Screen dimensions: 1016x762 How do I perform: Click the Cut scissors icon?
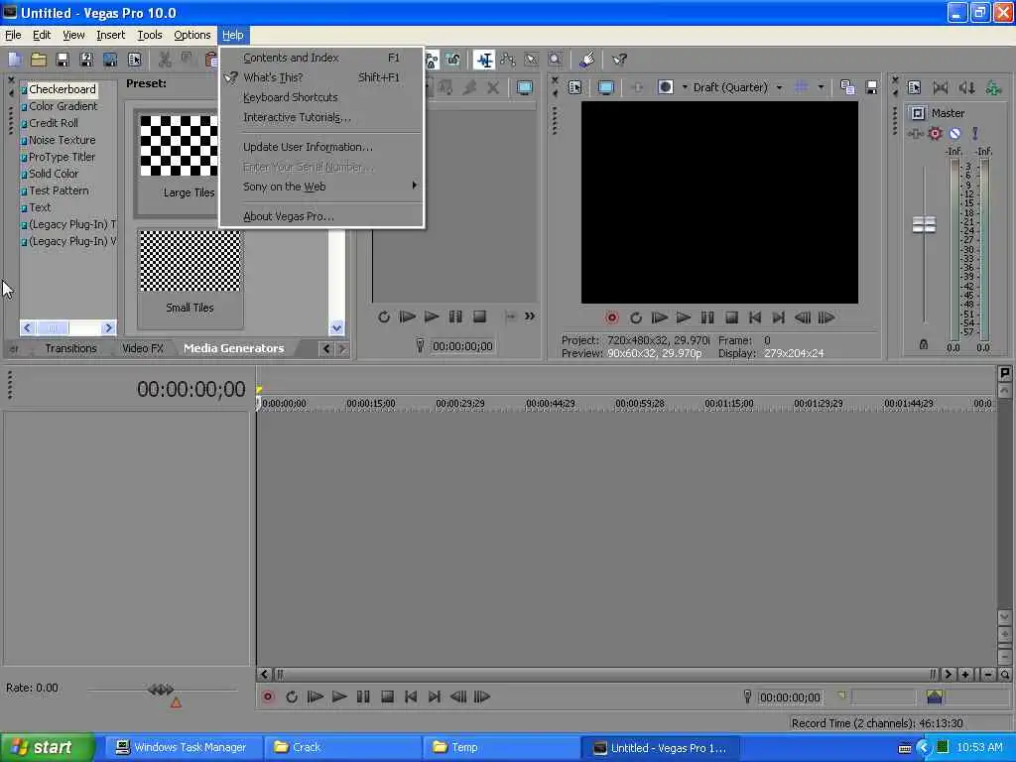(x=165, y=60)
